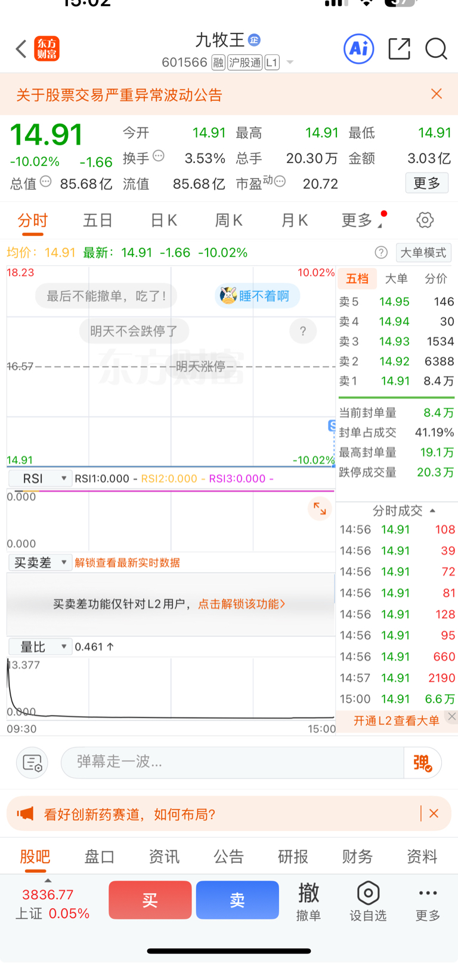Viewport: 458px width, 963px height.
Task: Open 盘口 tab
Action: click(100, 856)
